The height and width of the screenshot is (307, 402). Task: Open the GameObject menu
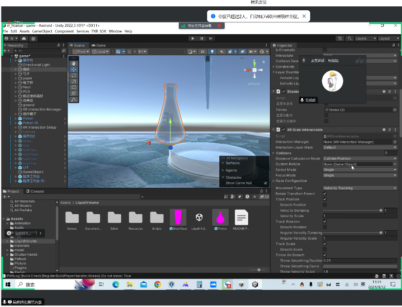pyautogui.click(x=42, y=31)
